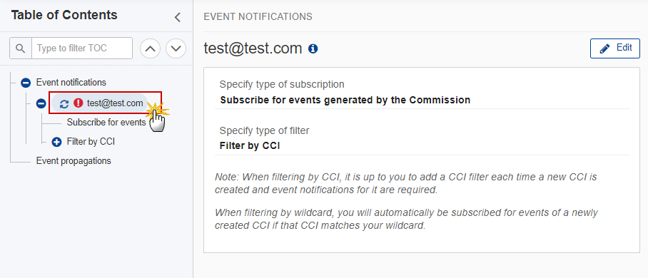Screen dimensions: 648x278
Task: Select Filter by CCI tree label
Action: click(91, 142)
